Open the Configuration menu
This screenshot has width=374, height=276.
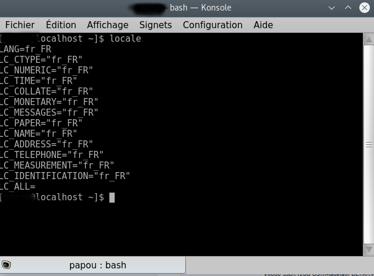212,25
